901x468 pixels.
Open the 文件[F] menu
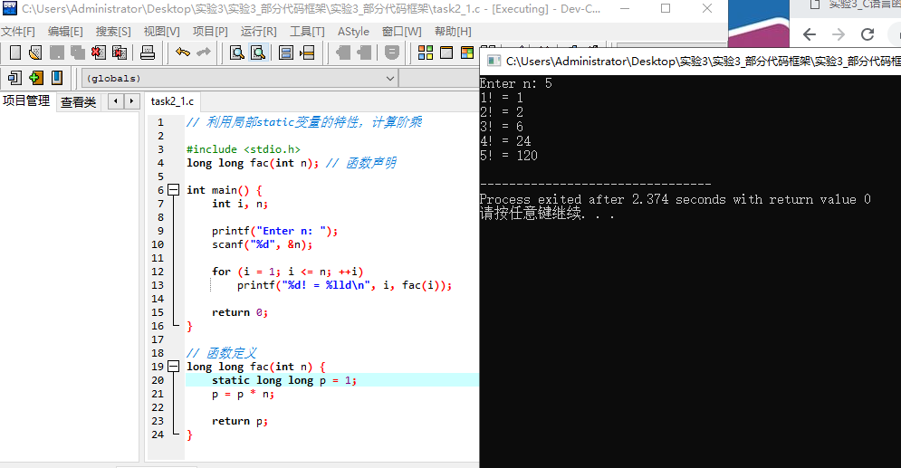tap(18, 32)
